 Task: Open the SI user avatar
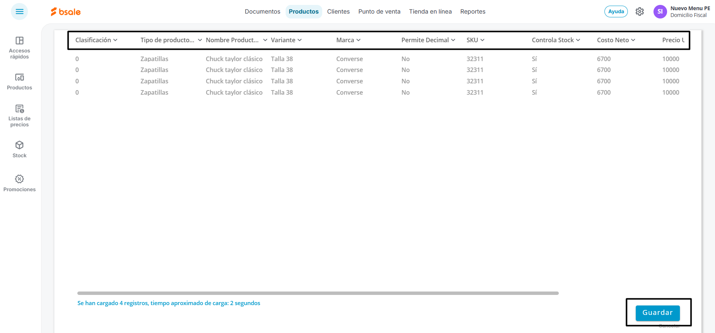tap(660, 12)
